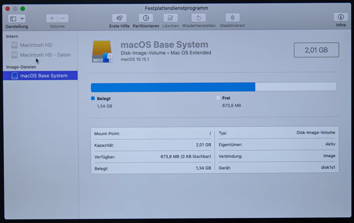Open the Partitionieren partition tool
Image resolution: width=354 pixels, height=223 pixels.
click(146, 18)
